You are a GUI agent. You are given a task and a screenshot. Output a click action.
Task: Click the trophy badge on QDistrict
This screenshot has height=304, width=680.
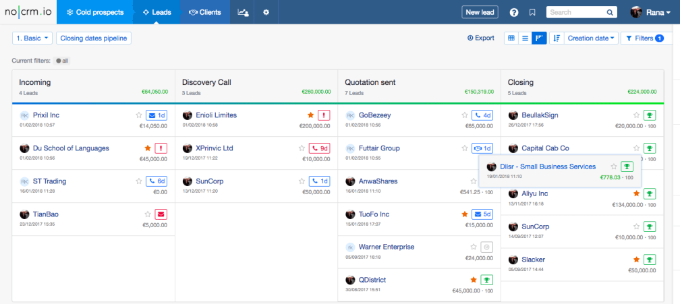487,280
